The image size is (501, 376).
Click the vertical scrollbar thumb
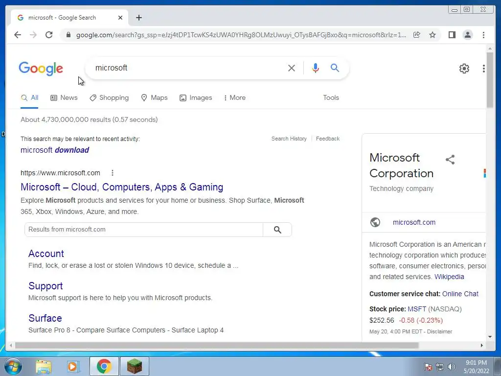(x=490, y=80)
